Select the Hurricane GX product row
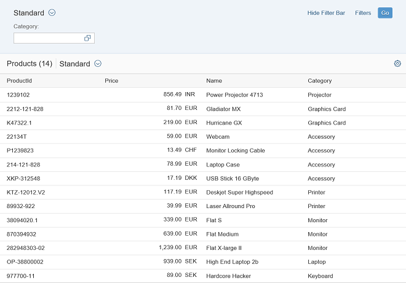 coord(224,123)
